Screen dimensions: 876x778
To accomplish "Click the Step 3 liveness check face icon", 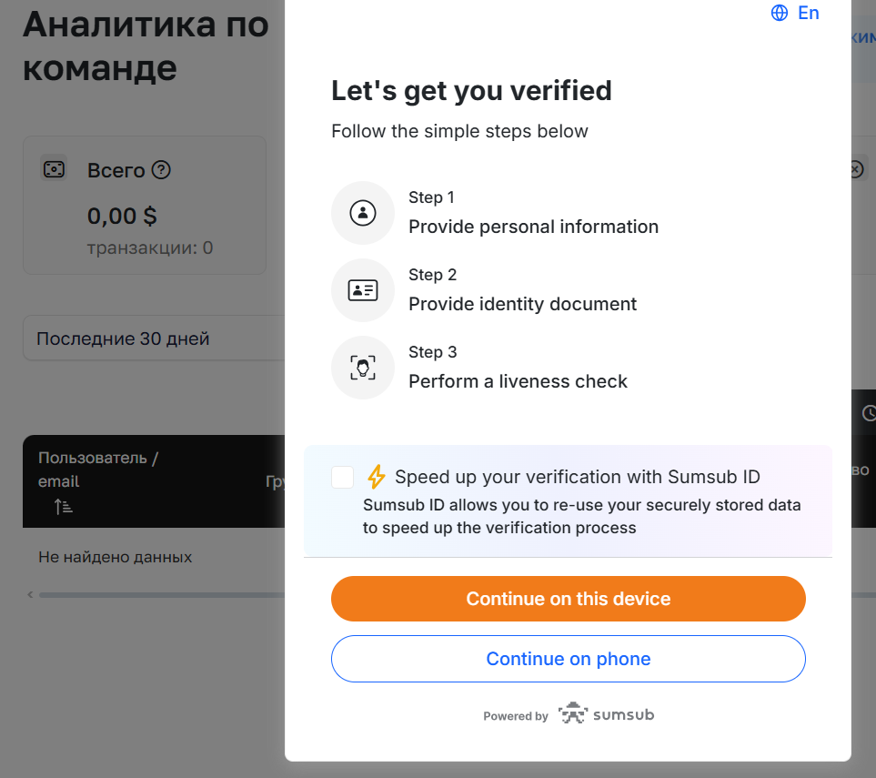I will tap(363, 368).
